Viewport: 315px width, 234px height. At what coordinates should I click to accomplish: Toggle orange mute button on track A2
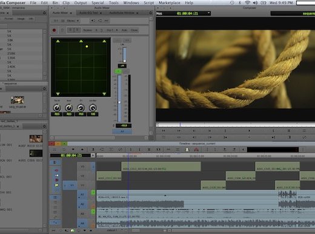click(x=93, y=206)
